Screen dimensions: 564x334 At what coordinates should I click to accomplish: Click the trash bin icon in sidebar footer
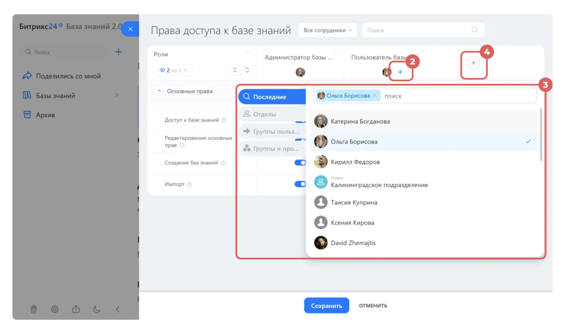[x=34, y=309]
